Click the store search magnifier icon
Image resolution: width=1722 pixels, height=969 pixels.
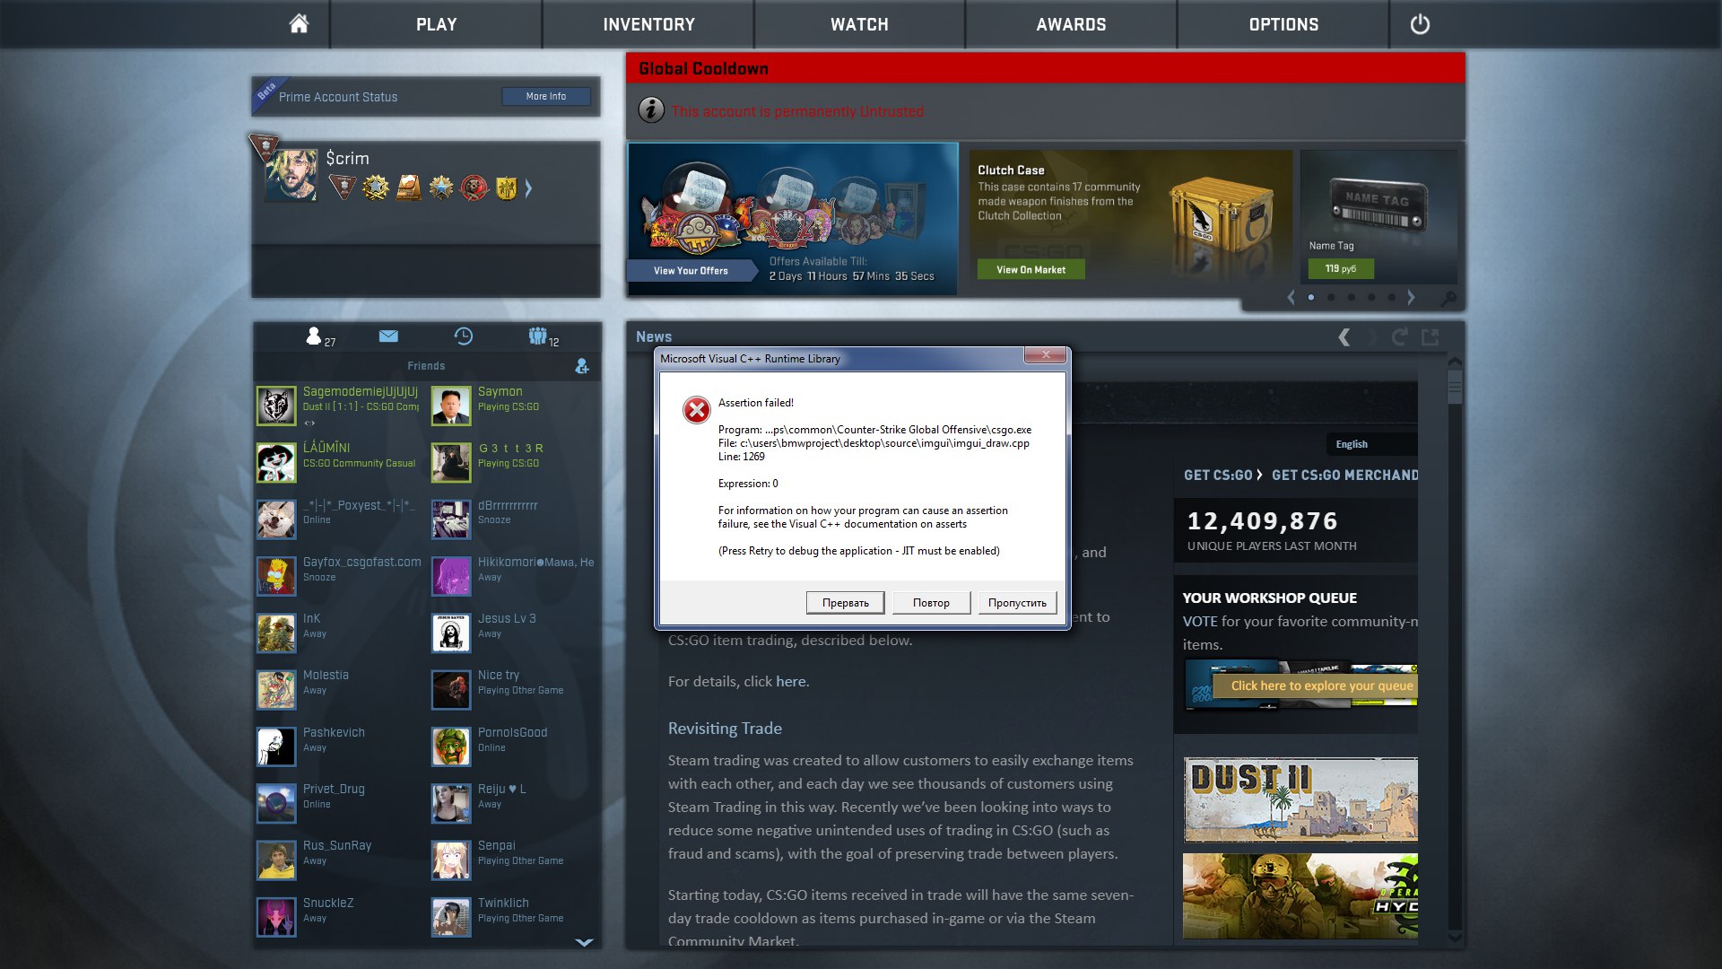1448,298
